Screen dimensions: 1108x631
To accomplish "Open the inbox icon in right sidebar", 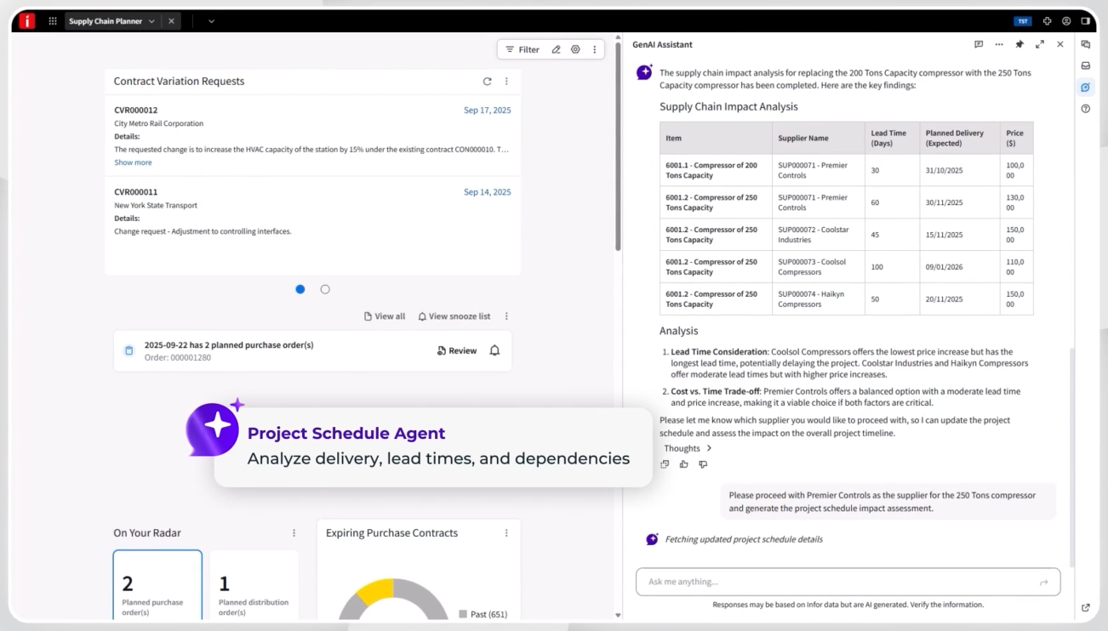I will pos(1086,65).
